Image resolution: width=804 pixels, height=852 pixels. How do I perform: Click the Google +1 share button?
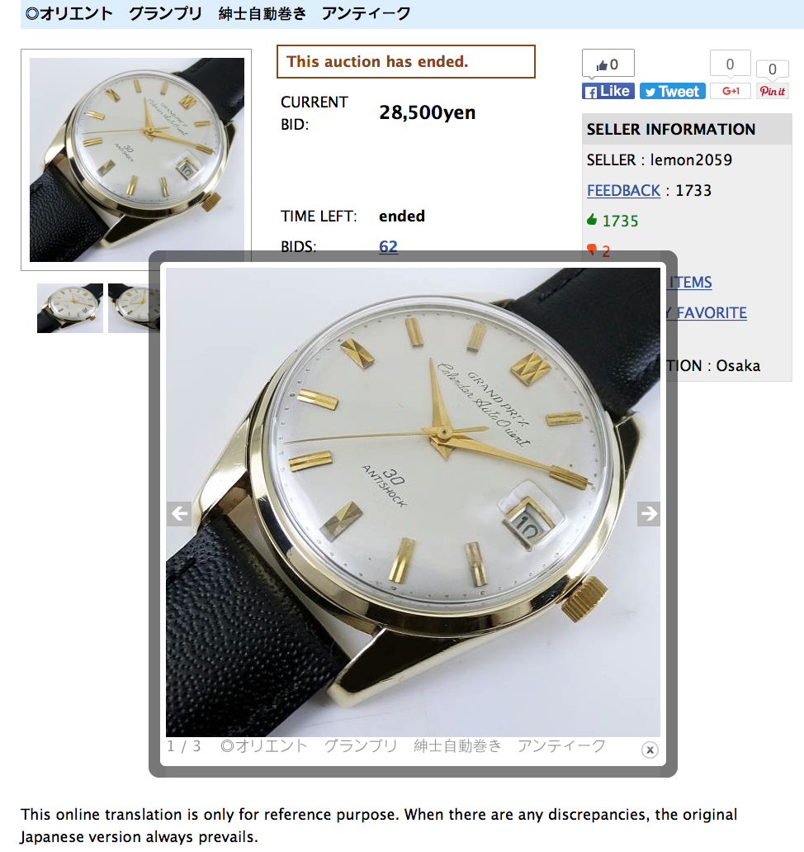point(731,91)
